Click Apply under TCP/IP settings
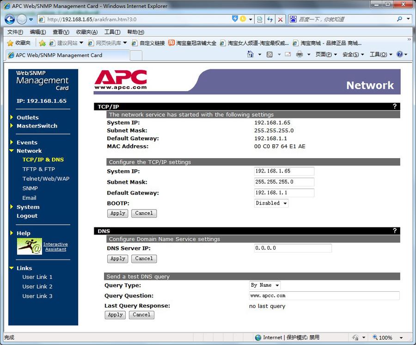 point(118,213)
